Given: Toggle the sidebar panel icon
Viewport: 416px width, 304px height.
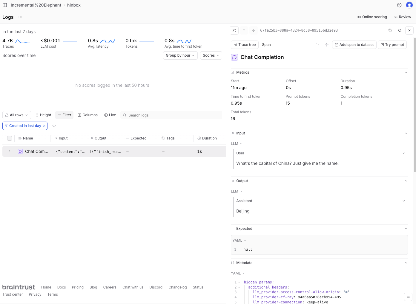Looking at the screenshot, I should (5, 5).
